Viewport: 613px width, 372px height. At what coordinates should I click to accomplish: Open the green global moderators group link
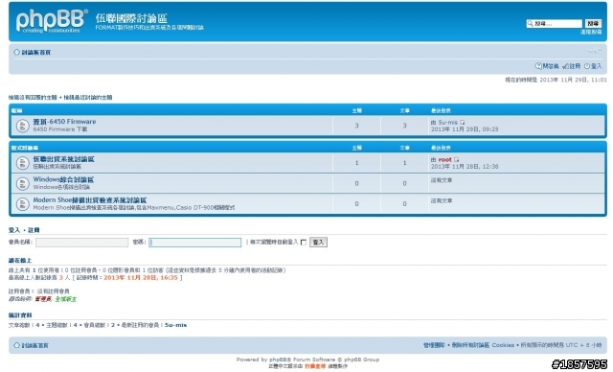coord(66,299)
